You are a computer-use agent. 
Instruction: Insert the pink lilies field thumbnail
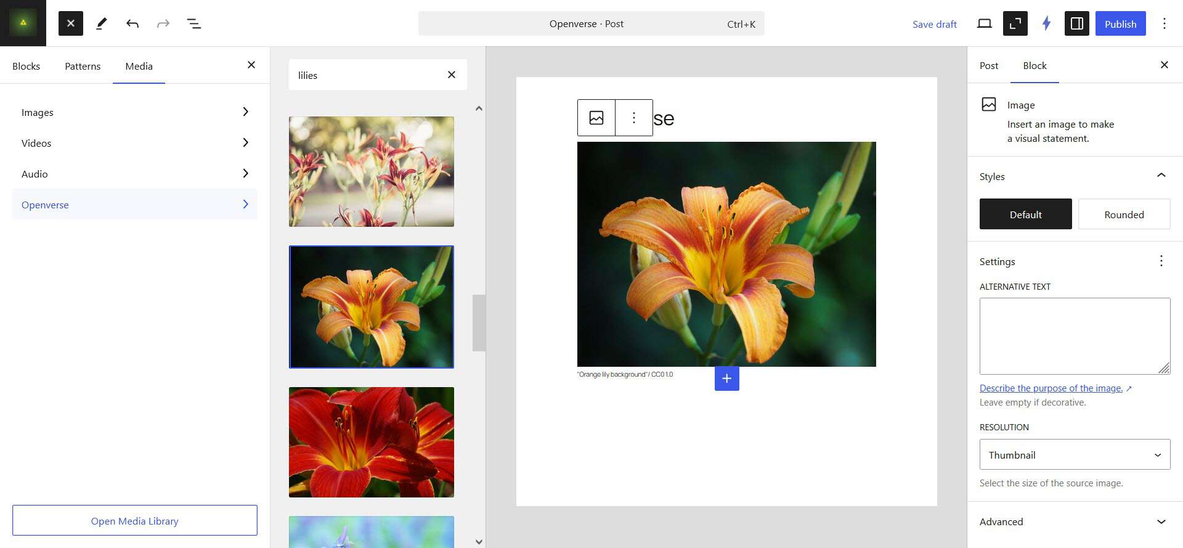[372, 171]
